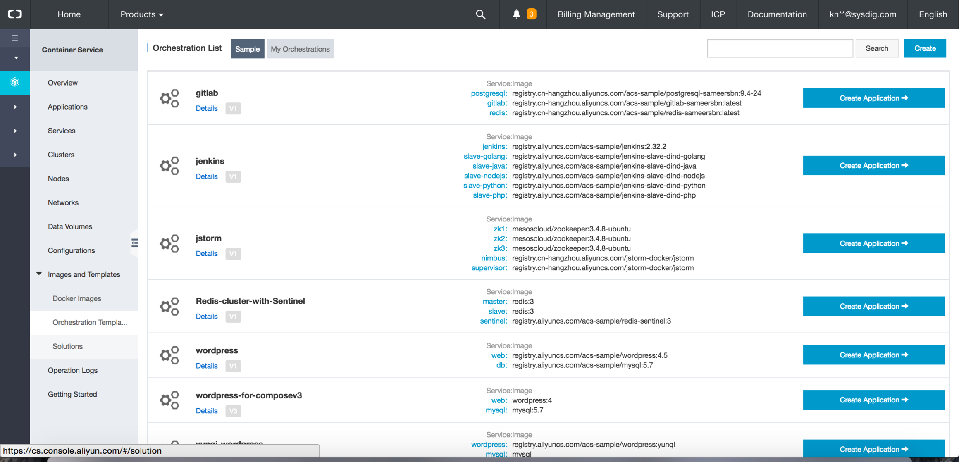The image size is (959, 462).
Task: Expand the third right-arrow in left rail
Action: click(15, 155)
